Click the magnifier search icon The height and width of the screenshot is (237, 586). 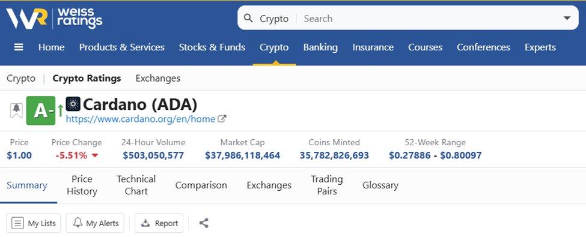(248, 18)
